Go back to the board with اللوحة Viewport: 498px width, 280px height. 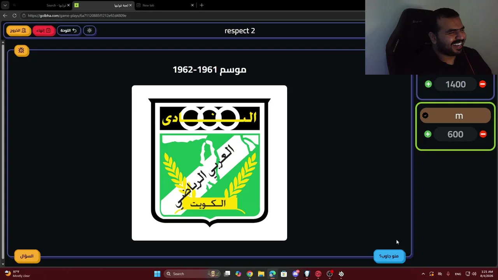click(68, 30)
